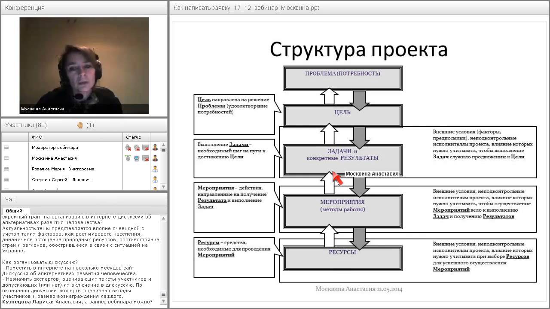This screenshot has height=309, width=550.
Task: Click the moderator role avatar for Модератор вебинара
Action: pyautogui.click(x=155, y=148)
